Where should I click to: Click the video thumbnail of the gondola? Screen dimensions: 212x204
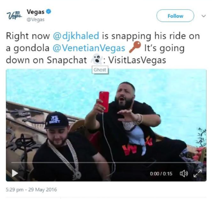(x=106, y=125)
